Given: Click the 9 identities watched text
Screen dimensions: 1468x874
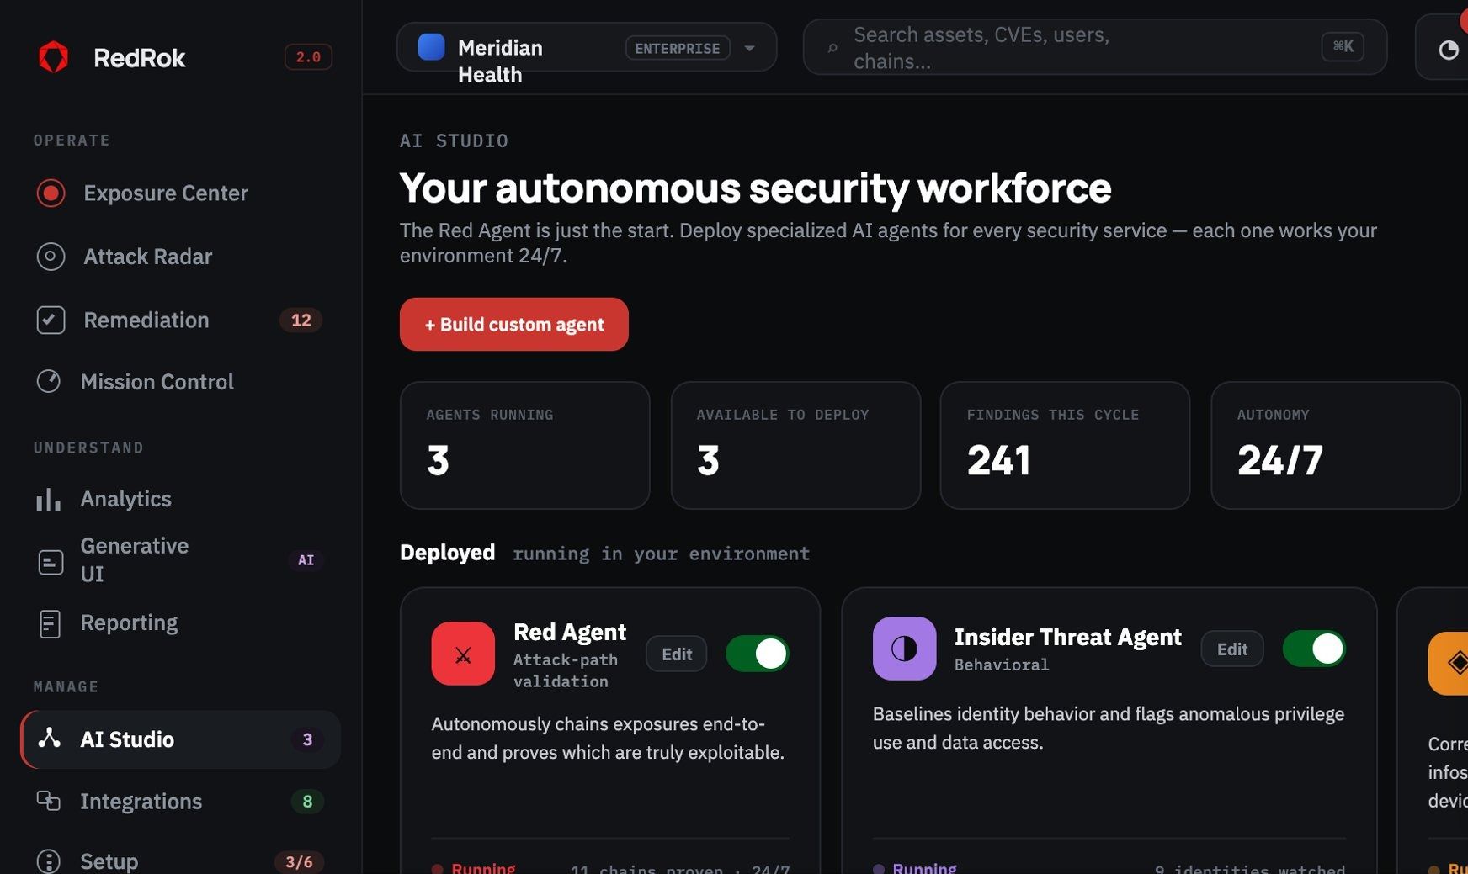Looking at the screenshot, I should point(1250,869).
